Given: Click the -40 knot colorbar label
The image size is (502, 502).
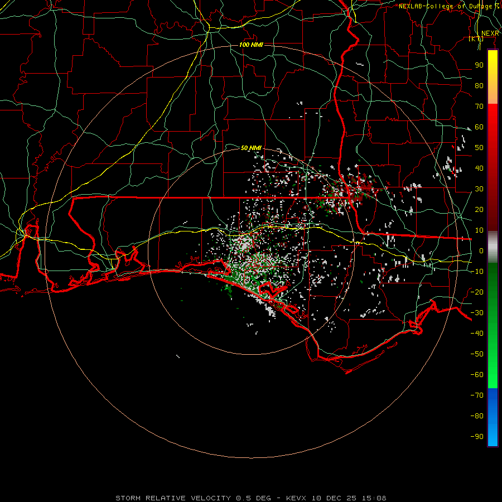Looking at the screenshot, I should 477,334.
